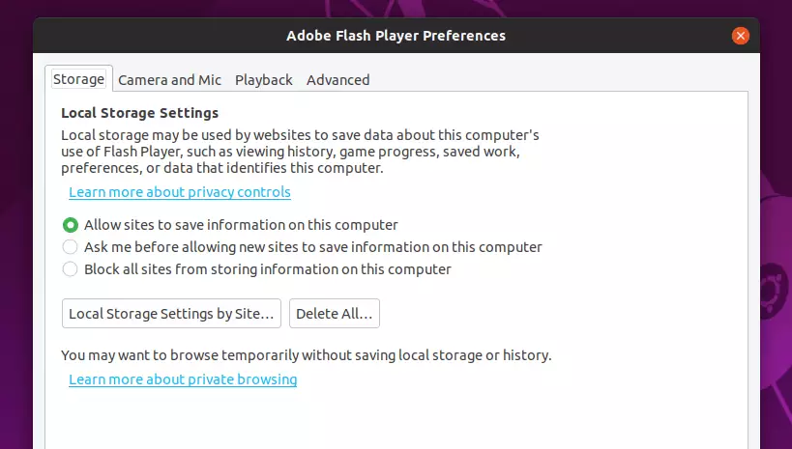Click the 'Allow sites to save information' label
Viewport: 792px width, 449px height.
coord(241,225)
